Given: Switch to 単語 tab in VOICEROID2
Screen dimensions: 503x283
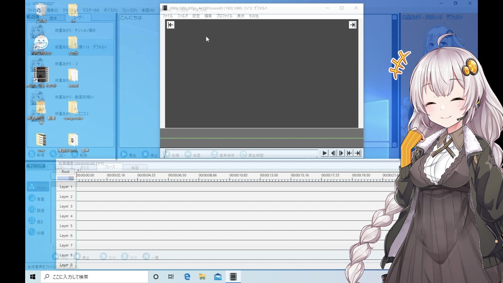Looking at the screenshot, I should coord(135,167).
